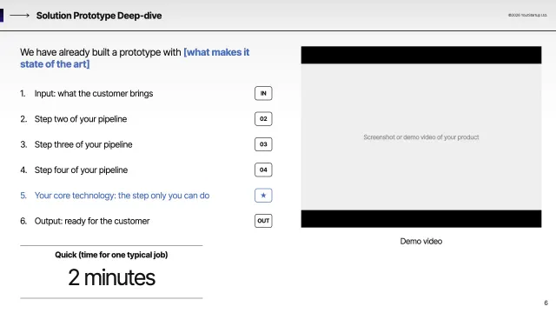The width and height of the screenshot is (556, 313).
Task: Select 'Step two of your pipeline' line
Action: tap(81, 119)
